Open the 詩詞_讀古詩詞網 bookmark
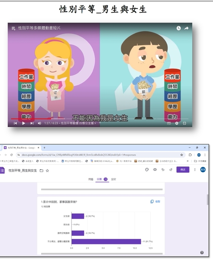This screenshot has height=263, width=213. pos(143,161)
